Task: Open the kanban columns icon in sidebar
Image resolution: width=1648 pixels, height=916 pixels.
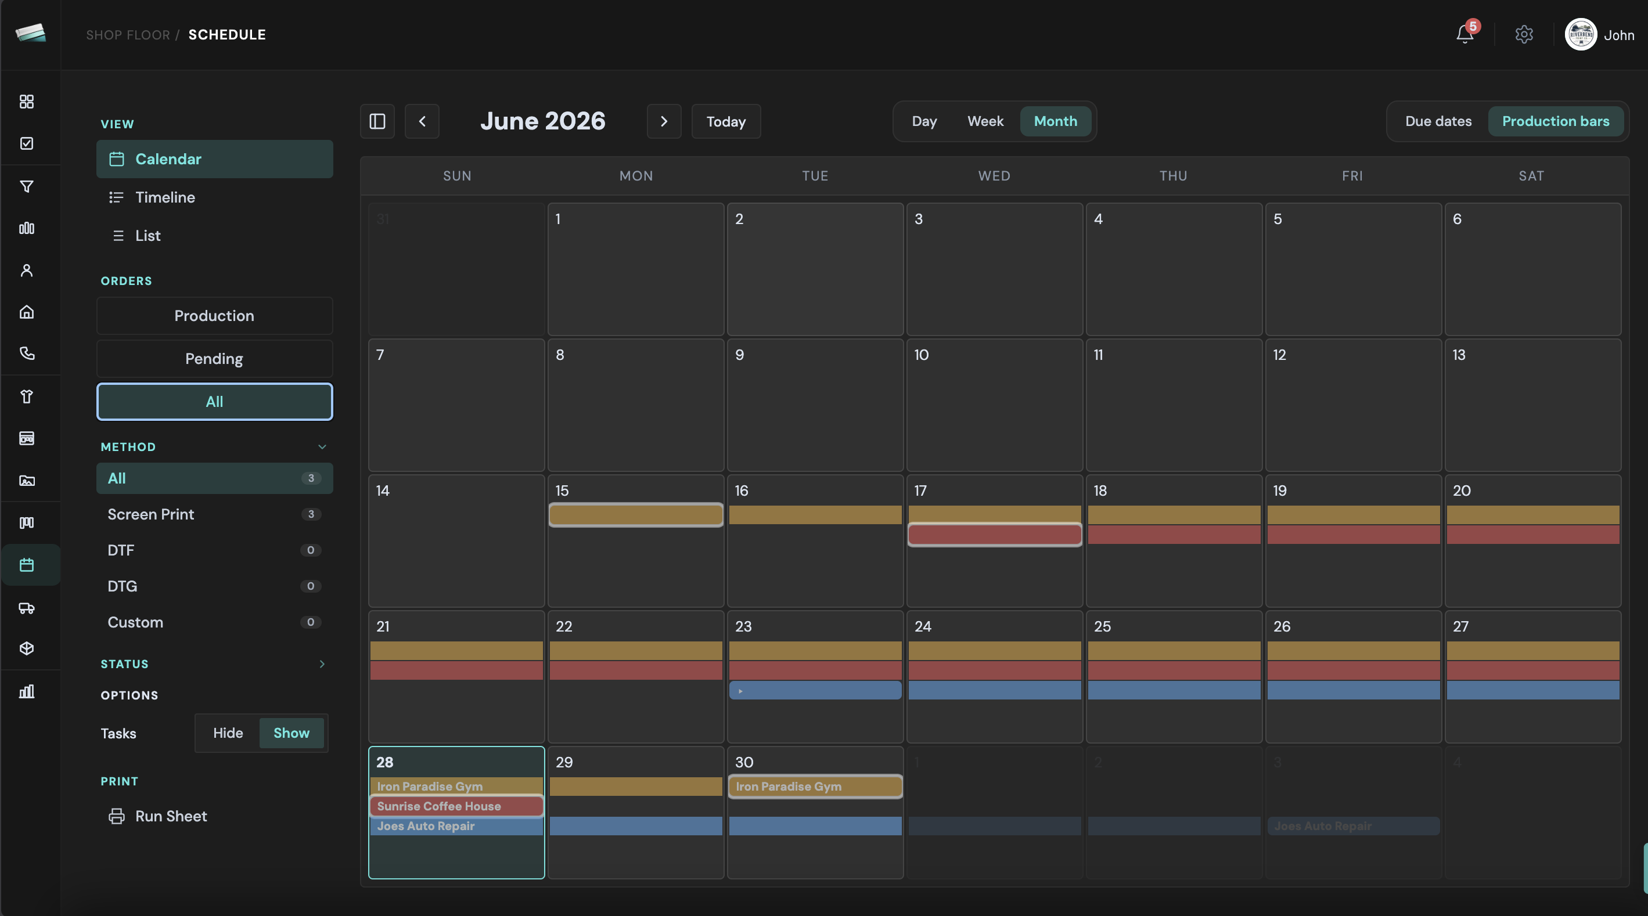Action: pyautogui.click(x=26, y=228)
